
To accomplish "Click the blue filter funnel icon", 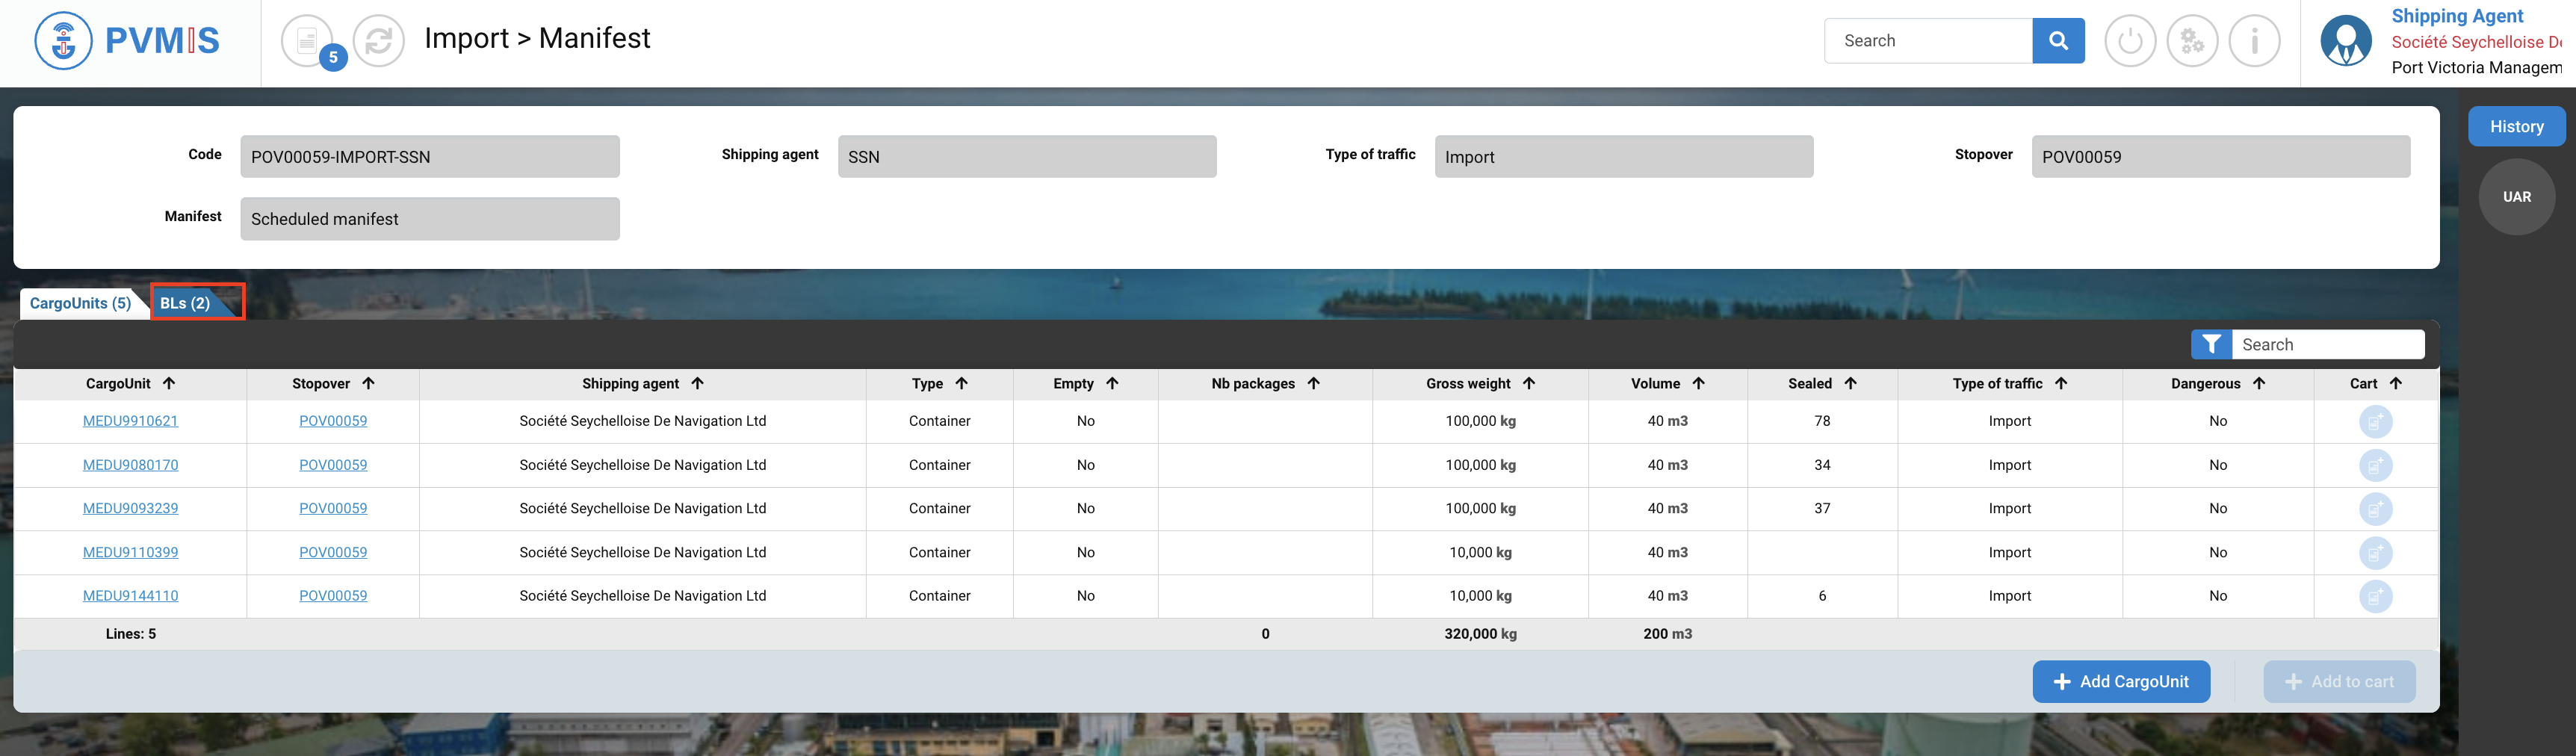I will pos(2211,344).
